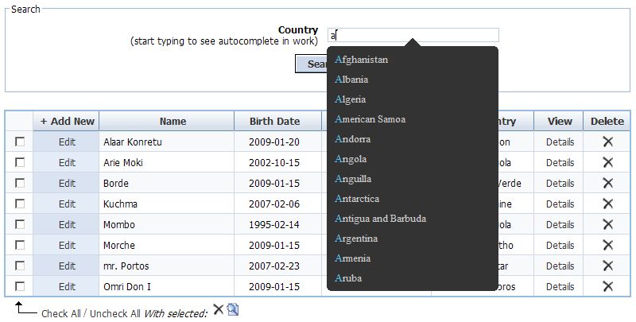Click the Birth Date column header
The width and height of the screenshot is (636, 322).
[x=274, y=121]
